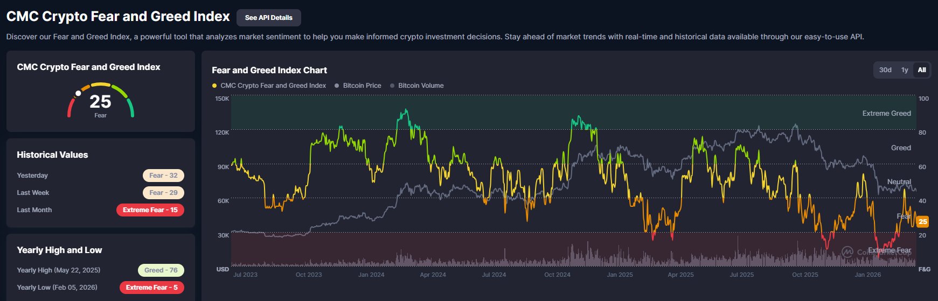Click the Yearly High Greed - 76 badge
This screenshot has width=938, height=301.
161,270
